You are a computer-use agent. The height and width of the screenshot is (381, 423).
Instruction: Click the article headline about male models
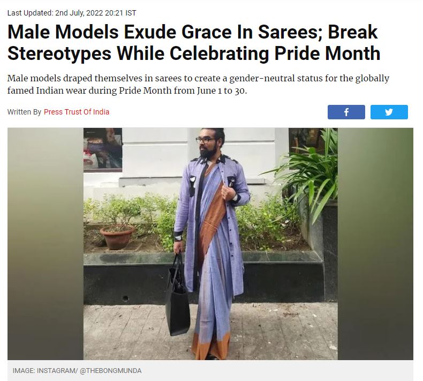[193, 43]
